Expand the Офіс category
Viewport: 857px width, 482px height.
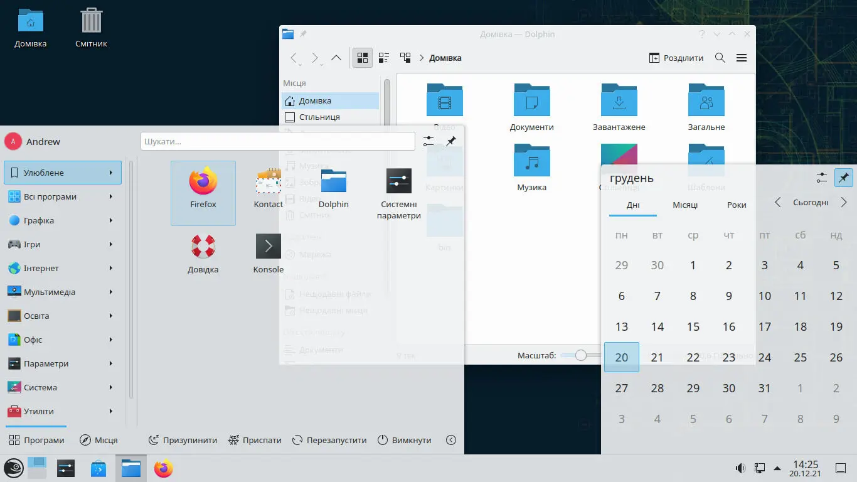tap(63, 340)
